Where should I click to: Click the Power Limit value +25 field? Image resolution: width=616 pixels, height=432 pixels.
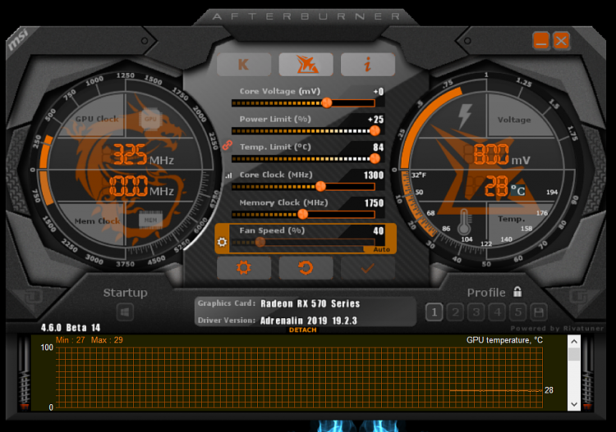coord(375,120)
